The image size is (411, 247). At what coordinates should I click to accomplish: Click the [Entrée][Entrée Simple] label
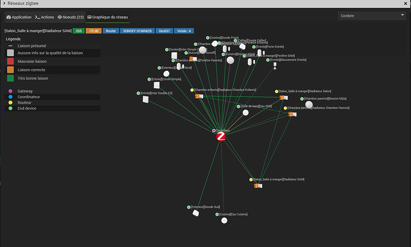tap(166, 79)
